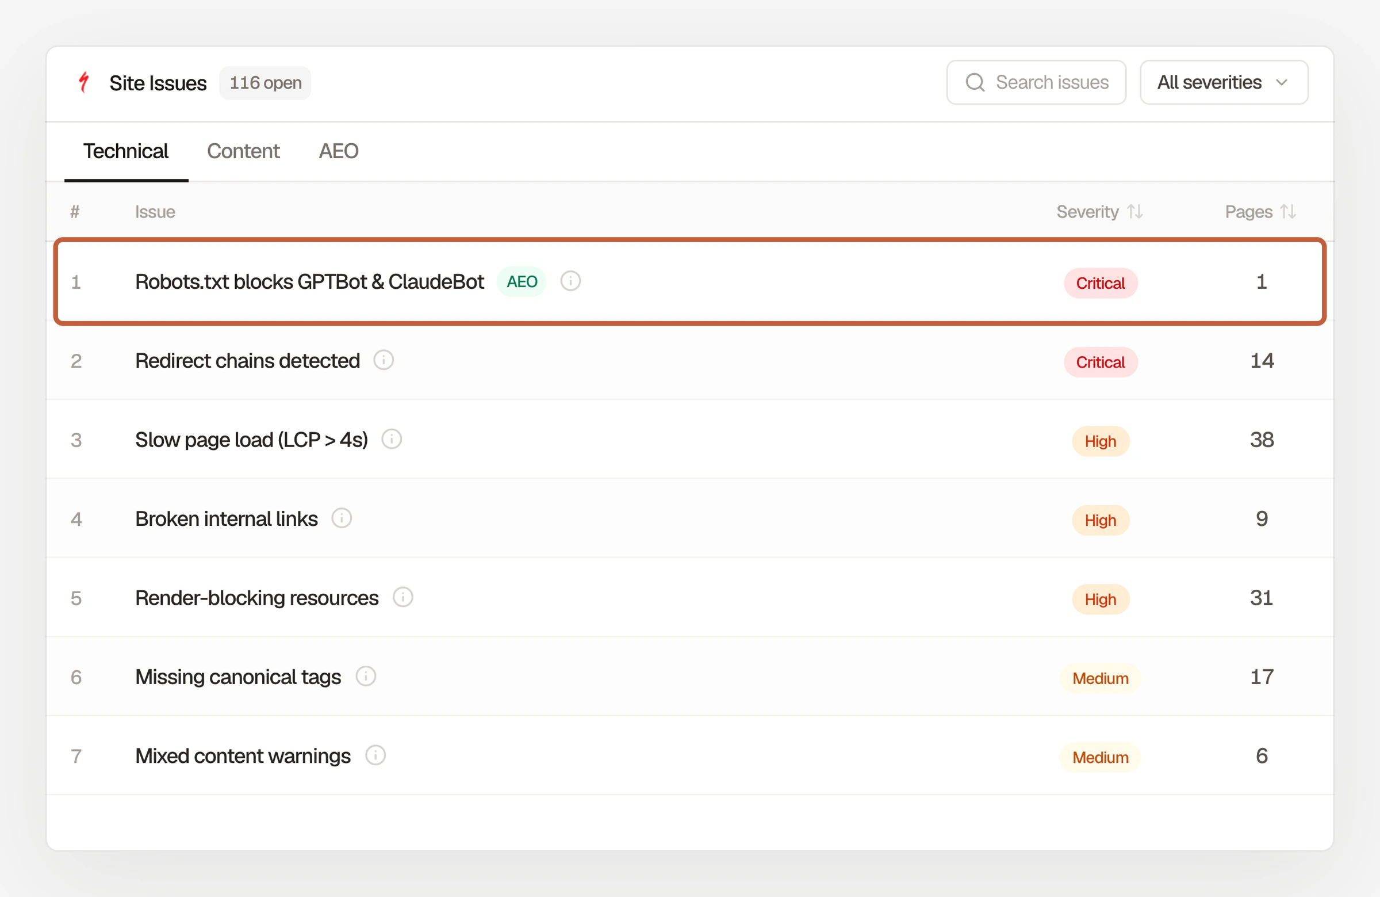
Task: Click High badge on Render-blocking resources row
Action: (1100, 600)
